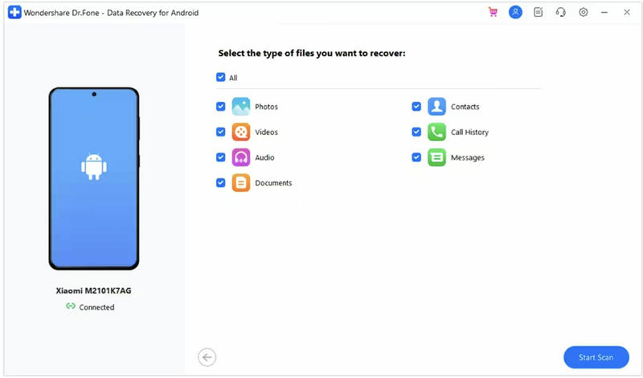Click the Documents file icon
The image size is (643, 378).
240,183
